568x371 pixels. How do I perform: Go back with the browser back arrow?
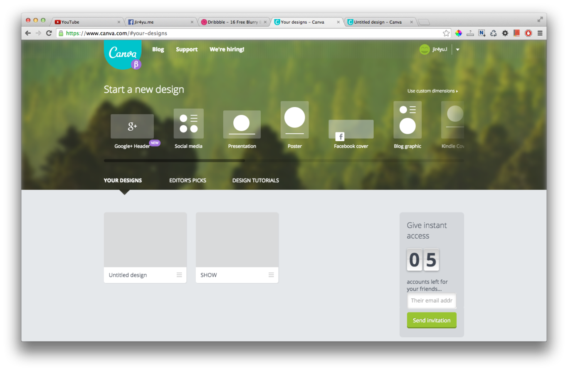click(28, 33)
